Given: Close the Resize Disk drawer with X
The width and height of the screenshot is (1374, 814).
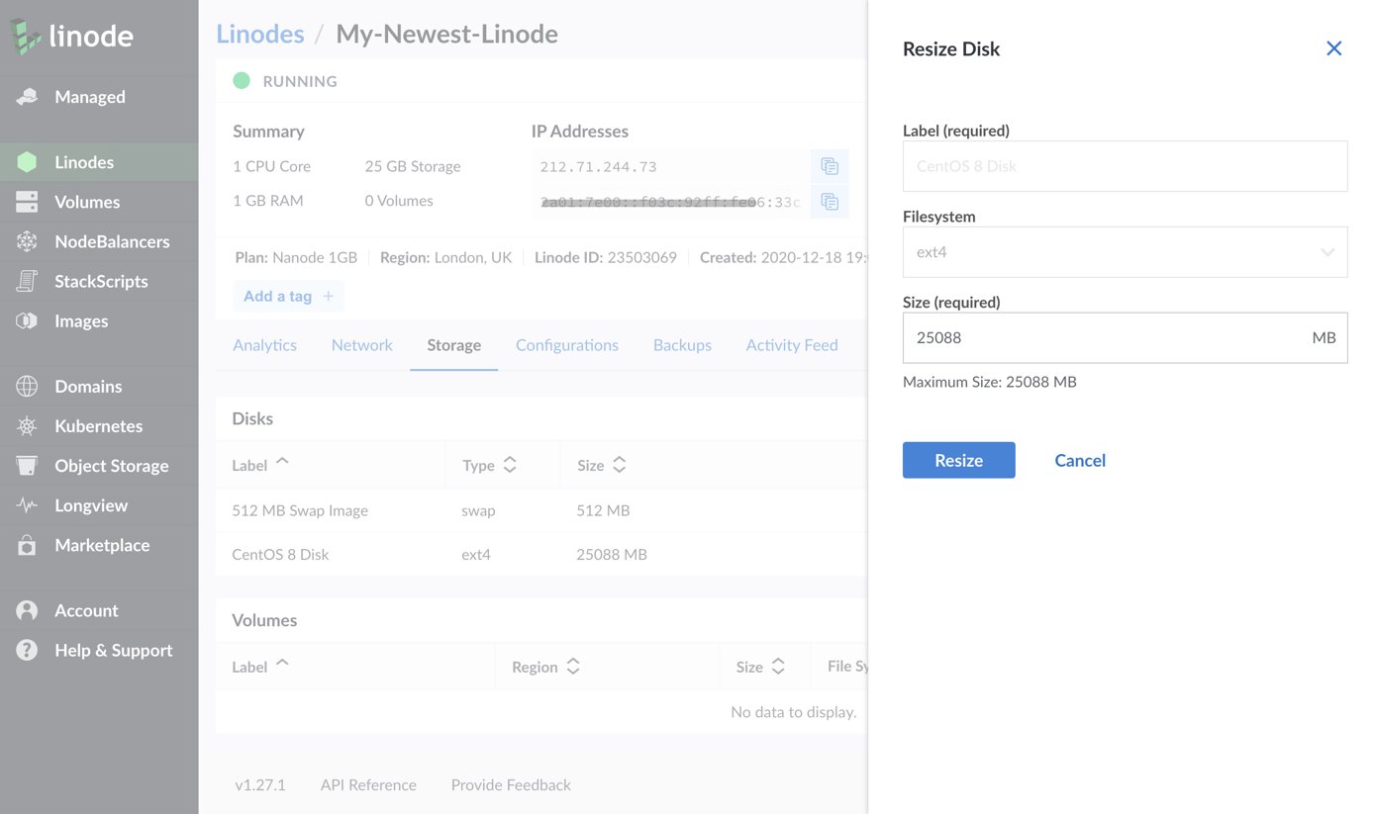Looking at the screenshot, I should 1334,48.
